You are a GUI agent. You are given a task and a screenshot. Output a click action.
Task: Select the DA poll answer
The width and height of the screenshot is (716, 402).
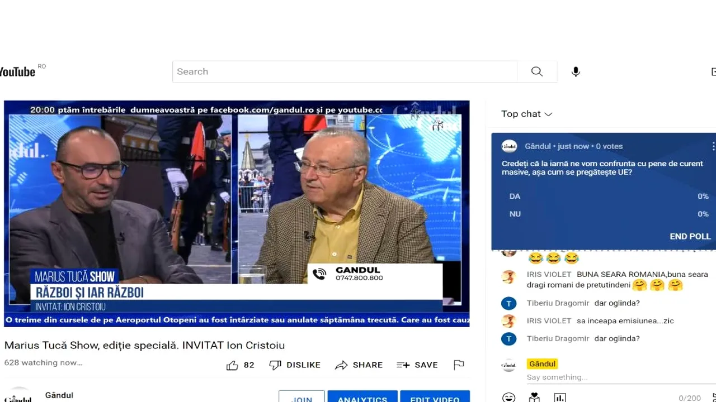pos(604,196)
